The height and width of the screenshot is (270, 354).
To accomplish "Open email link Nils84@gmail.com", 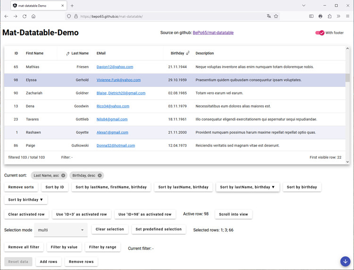I will (112, 119).
